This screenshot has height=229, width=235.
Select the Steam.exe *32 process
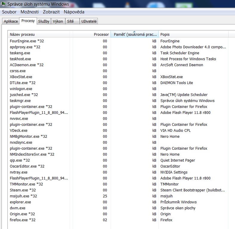click(x=23, y=190)
